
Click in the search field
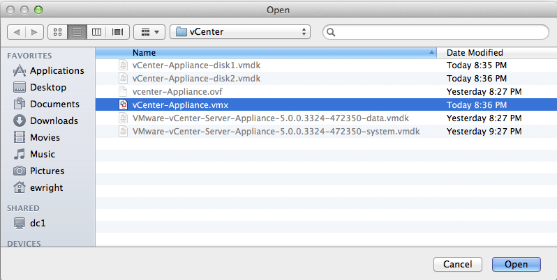[436, 32]
